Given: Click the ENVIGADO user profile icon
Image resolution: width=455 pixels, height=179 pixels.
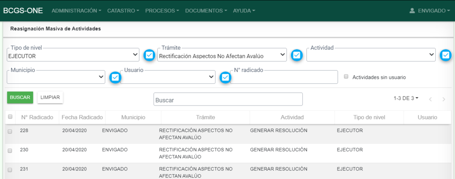Looking at the screenshot, I should (412, 10).
